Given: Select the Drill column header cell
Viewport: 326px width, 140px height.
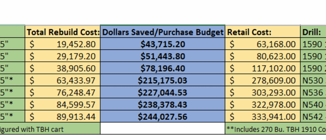Looking at the screenshot, I should coord(313,32).
